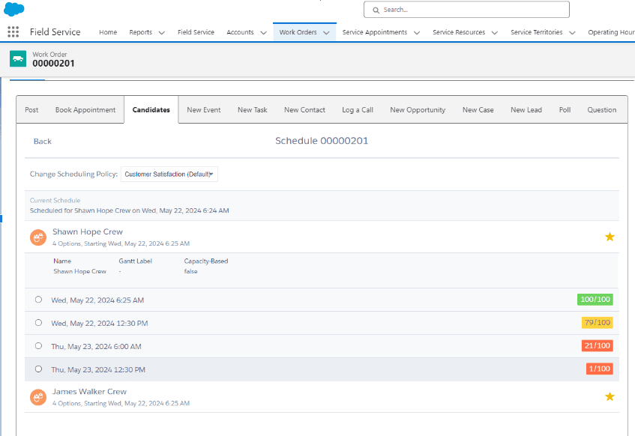Open the Log a Call tab
This screenshot has height=436, width=635.
[x=358, y=110]
